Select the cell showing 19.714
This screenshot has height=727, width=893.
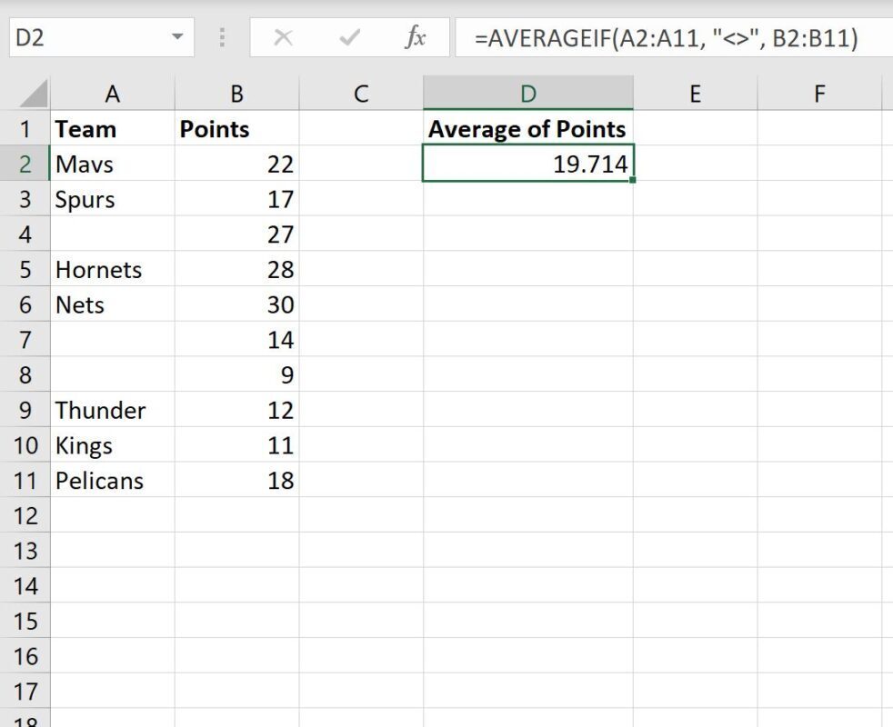pyautogui.click(x=528, y=164)
